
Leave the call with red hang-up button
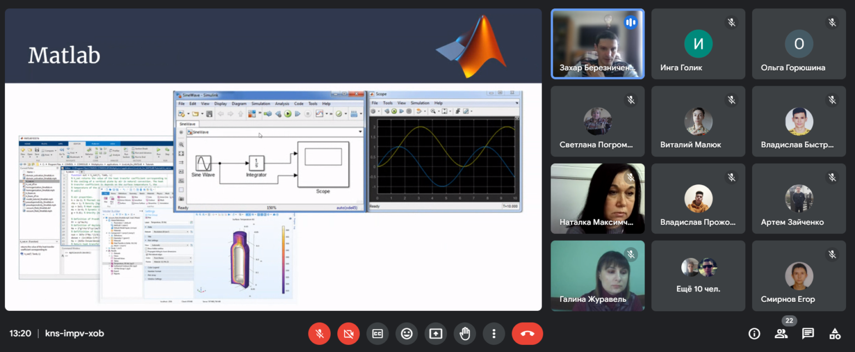click(527, 334)
